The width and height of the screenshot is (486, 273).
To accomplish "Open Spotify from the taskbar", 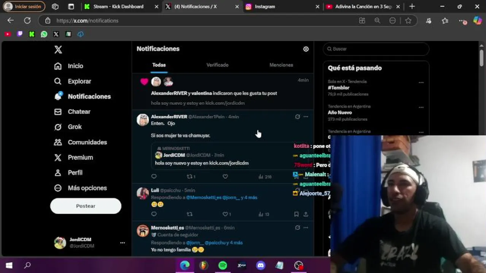I will [x=223, y=265].
